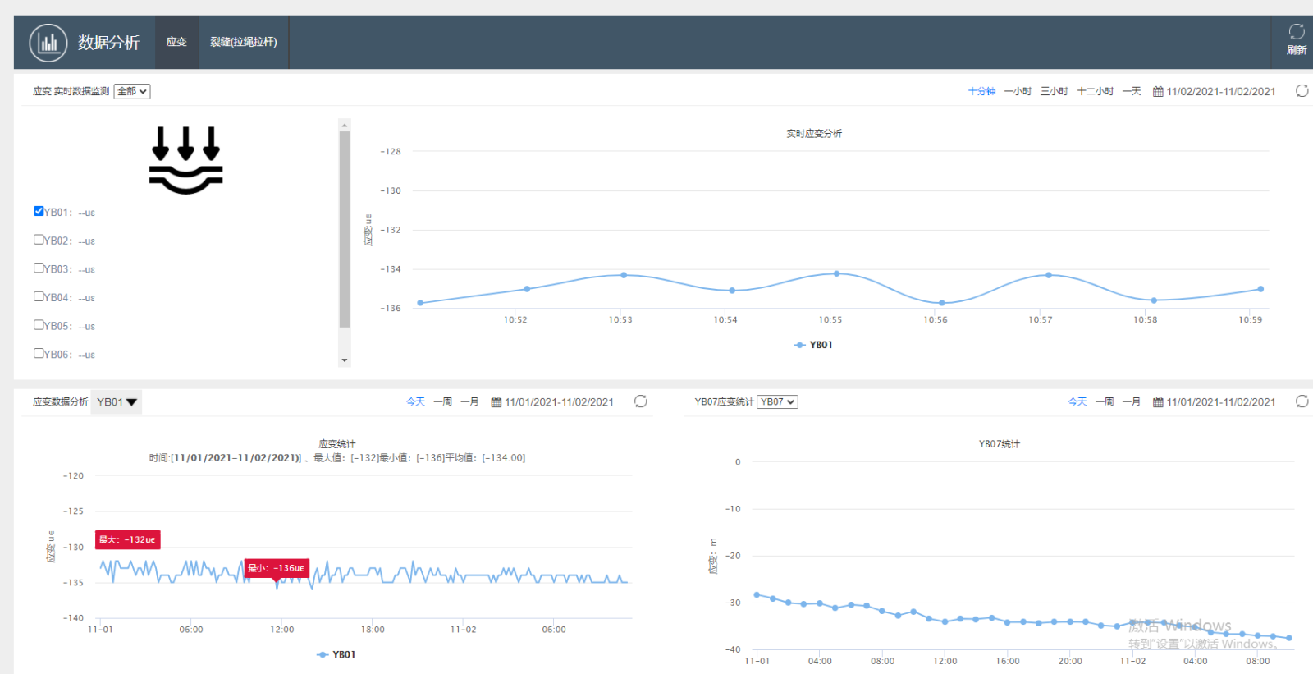Click the settlement arrows sensor icon
This screenshot has width=1313, height=674.
[x=186, y=160]
